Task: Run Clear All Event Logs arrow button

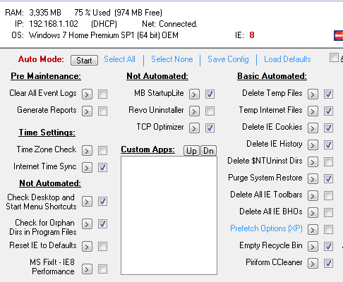Action: click(x=87, y=94)
